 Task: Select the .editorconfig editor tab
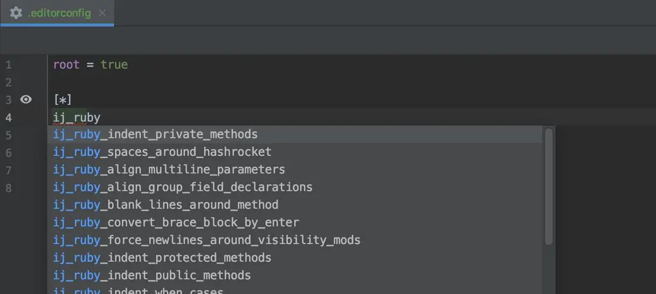pos(58,12)
